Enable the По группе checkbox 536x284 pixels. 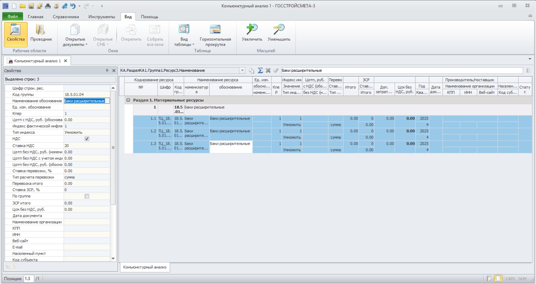pos(87,196)
